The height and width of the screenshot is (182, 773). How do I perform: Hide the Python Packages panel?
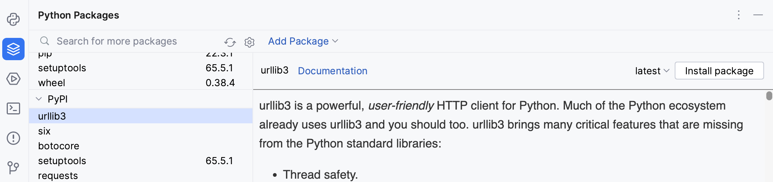[758, 15]
